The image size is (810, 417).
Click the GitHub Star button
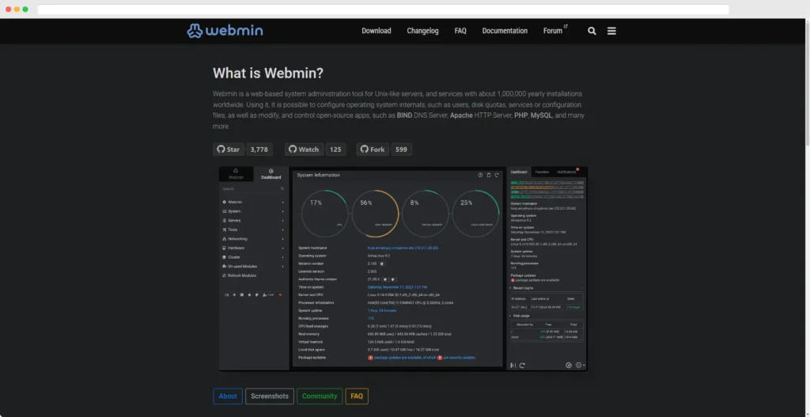[x=229, y=150]
